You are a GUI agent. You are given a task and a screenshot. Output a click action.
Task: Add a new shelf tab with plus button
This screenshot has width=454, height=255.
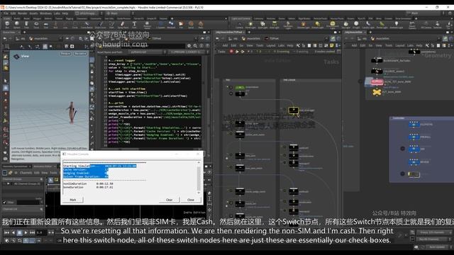172,18
